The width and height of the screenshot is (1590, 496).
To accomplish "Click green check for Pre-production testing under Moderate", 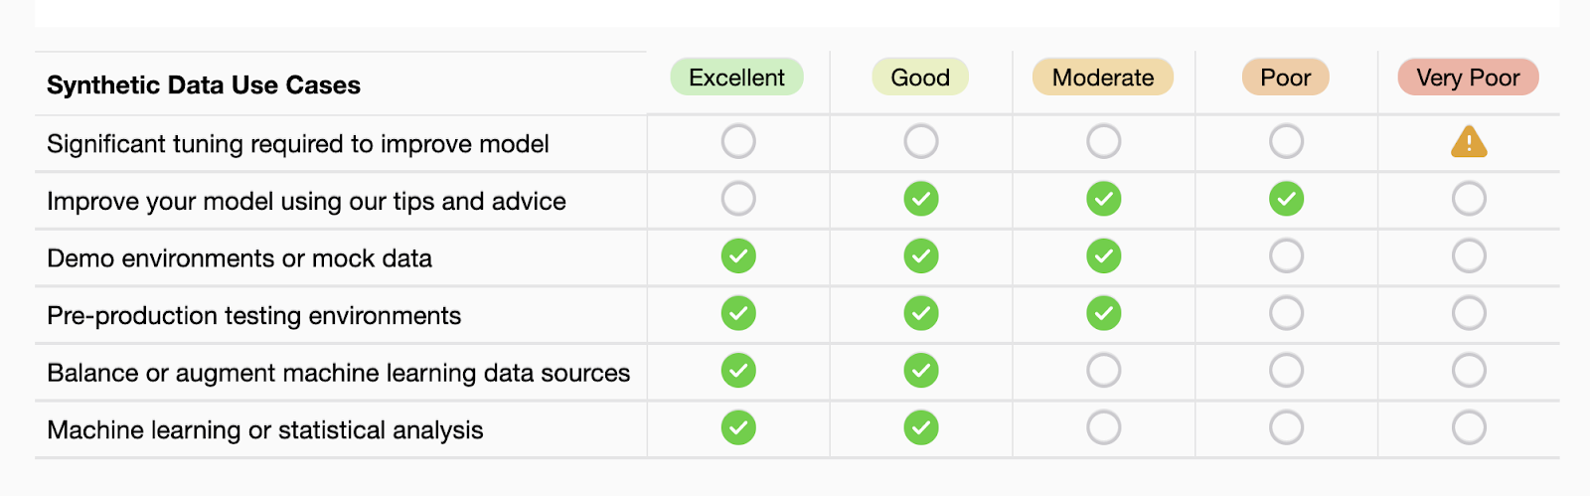I will pos(1103,313).
